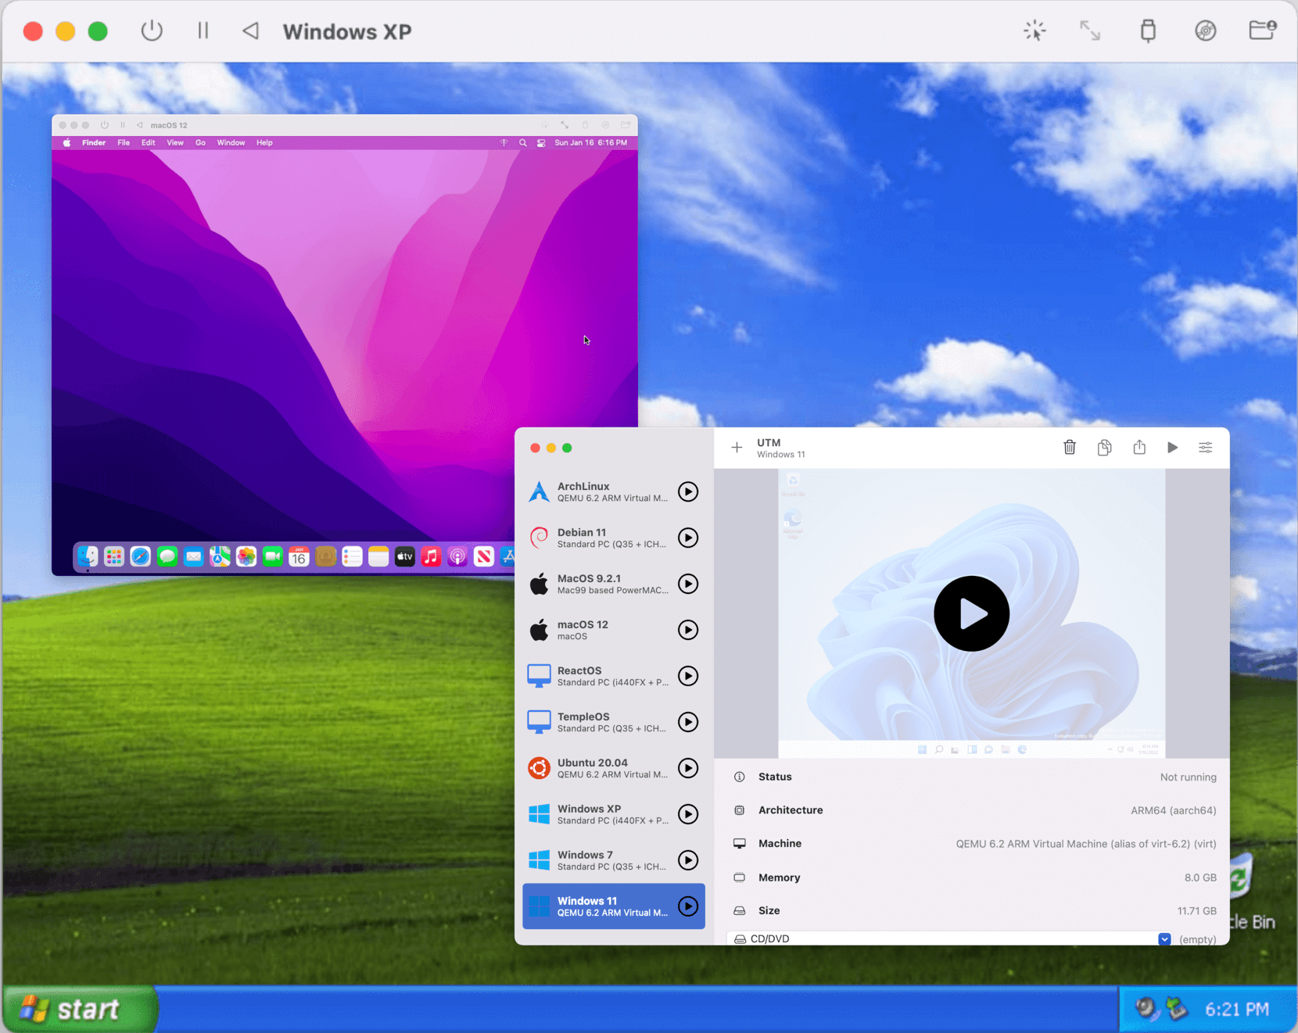Image resolution: width=1298 pixels, height=1033 pixels.
Task: Open the Window menu in macOS 12 window
Action: pyautogui.click(x=231, y=143)
